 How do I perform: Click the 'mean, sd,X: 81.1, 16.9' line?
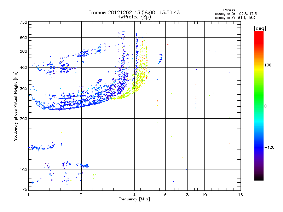[x=235, y=18]
